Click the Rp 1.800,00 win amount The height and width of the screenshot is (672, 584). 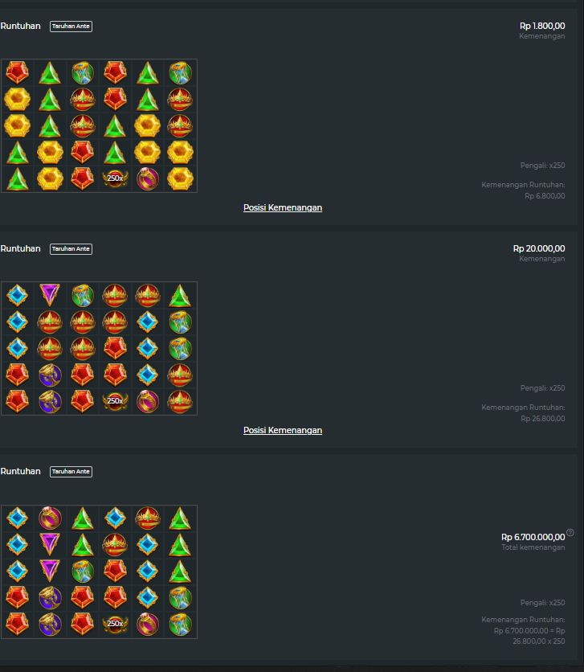tap(542, 27)
